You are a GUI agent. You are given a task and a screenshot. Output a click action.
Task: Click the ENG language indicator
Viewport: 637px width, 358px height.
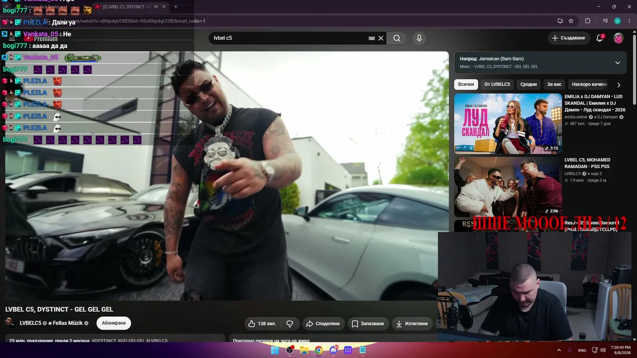pyautogui.click(x=582, y=351)
